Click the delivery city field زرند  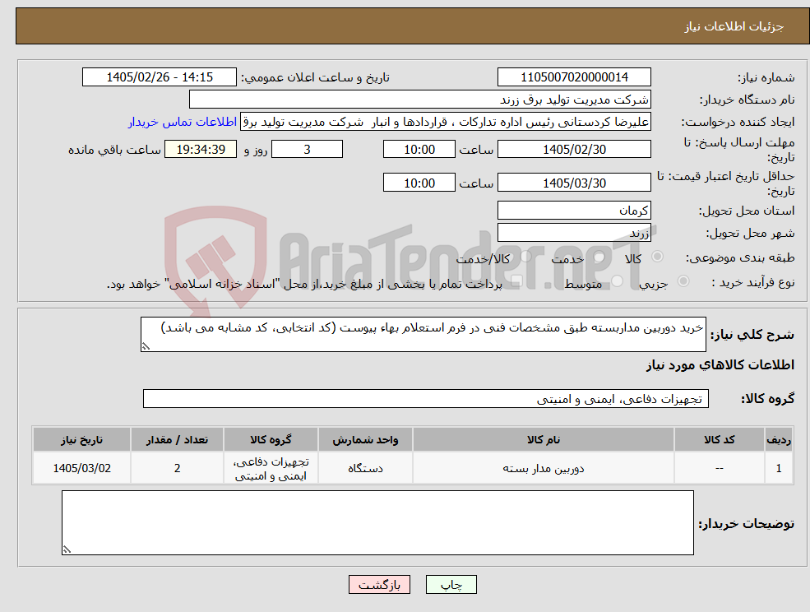click(574, 233)
